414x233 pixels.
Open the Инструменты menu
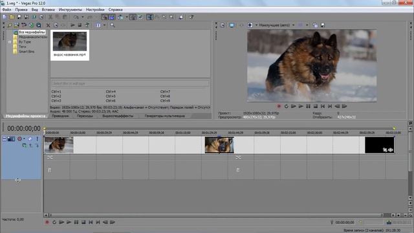(x=71, y=10)
